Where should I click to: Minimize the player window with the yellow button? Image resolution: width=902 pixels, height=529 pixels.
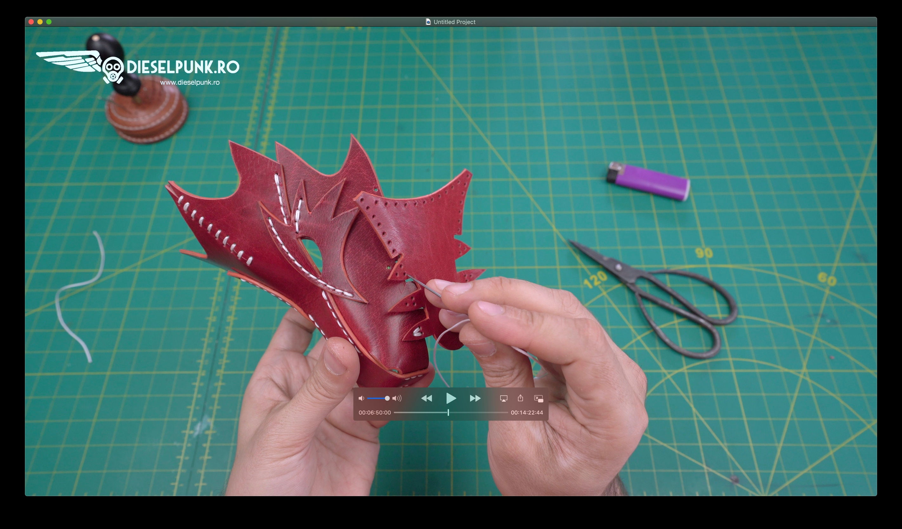point(40,22)
